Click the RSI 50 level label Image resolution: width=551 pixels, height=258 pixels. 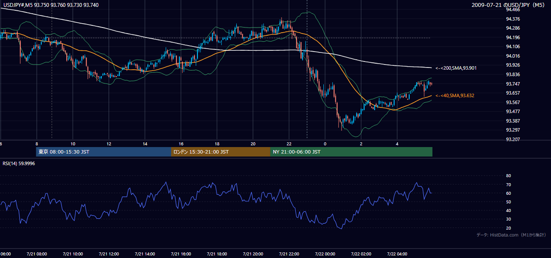(508, 202)
